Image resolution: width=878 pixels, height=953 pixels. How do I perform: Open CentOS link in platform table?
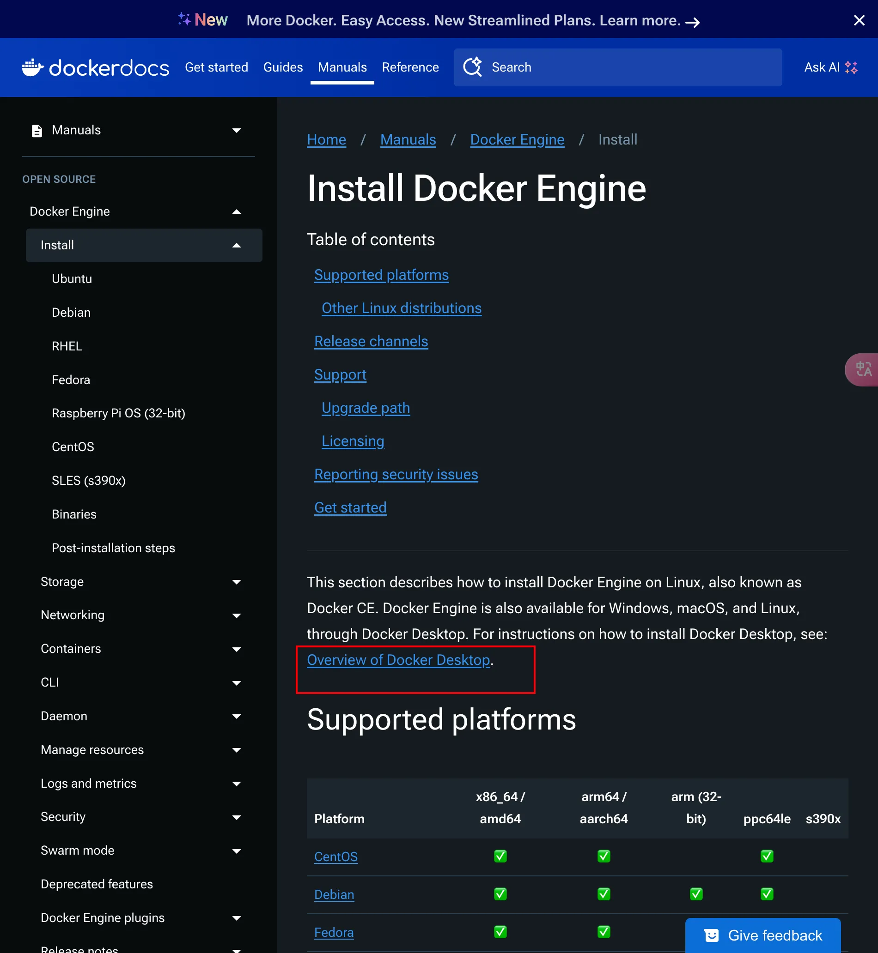[336, 856]
